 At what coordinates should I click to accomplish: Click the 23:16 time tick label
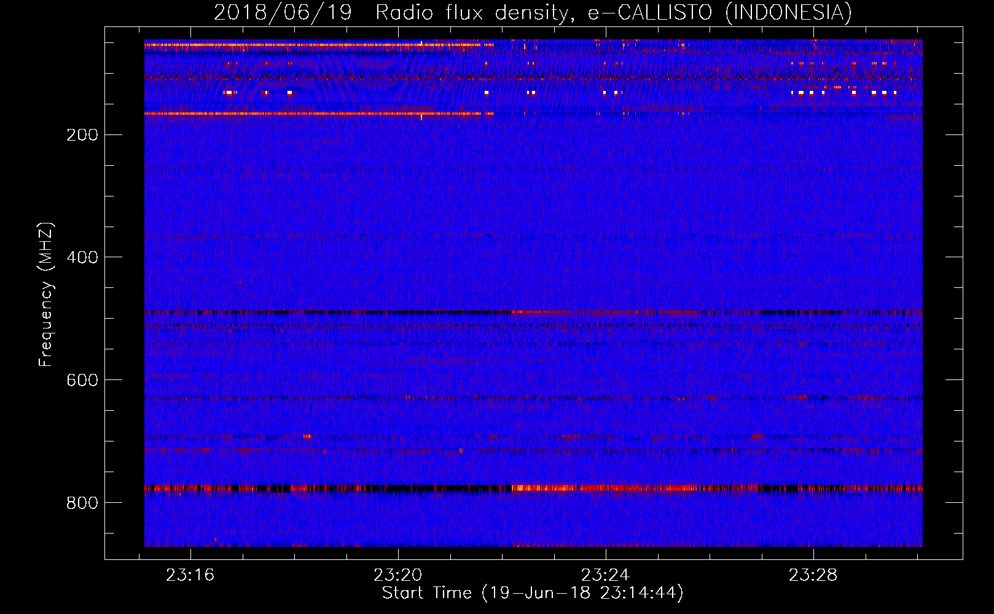click(x=190, y=575)
